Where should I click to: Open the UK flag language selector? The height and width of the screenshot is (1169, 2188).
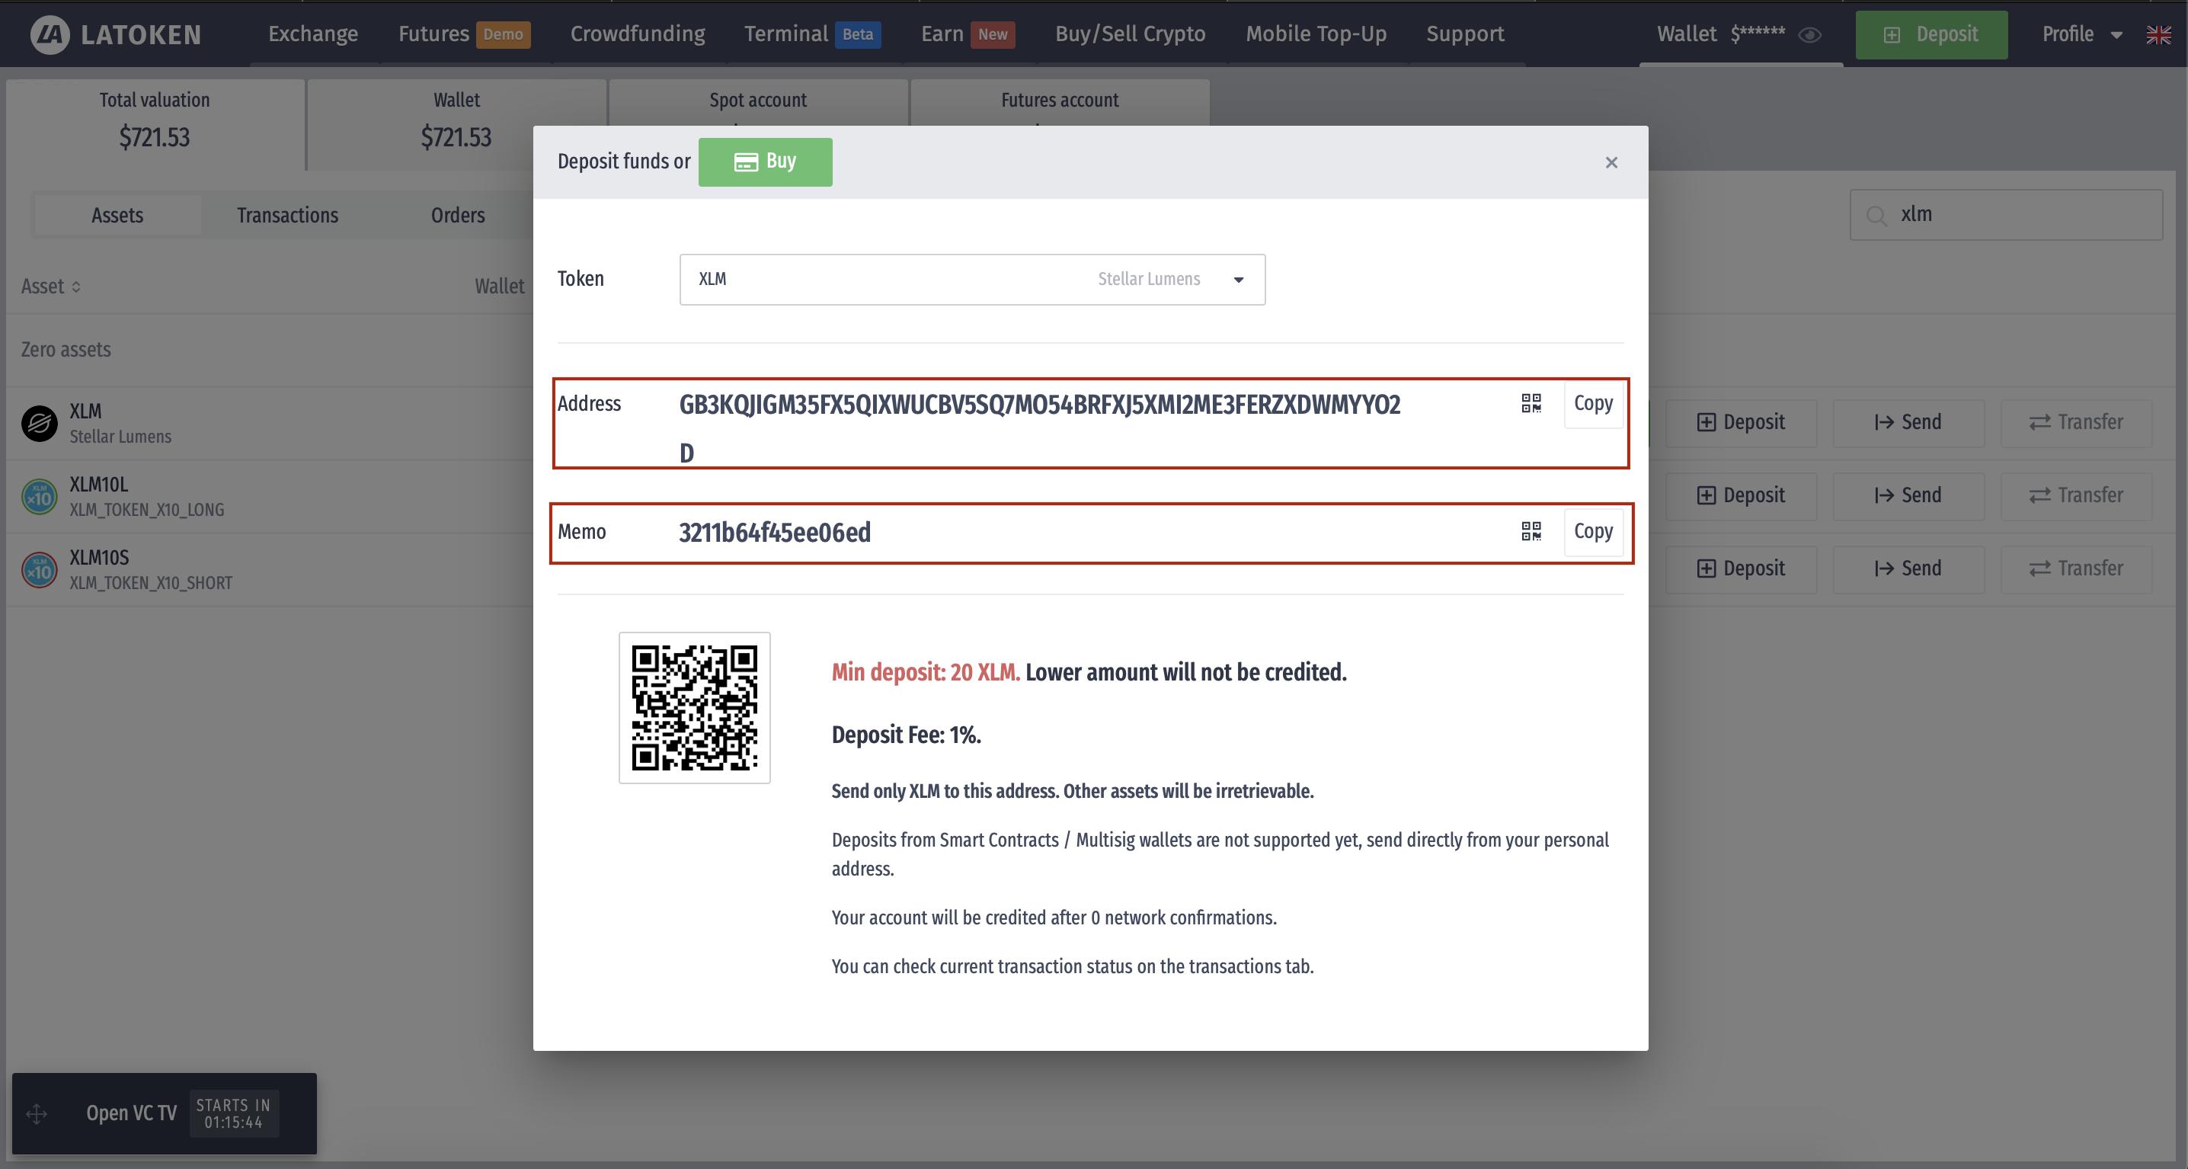[2158, 35]
